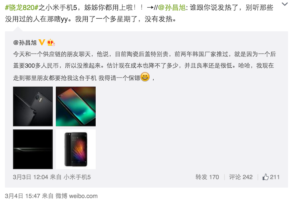This screenshot has width=292, height=204.
Task: Open 孙昌旭's profile from quoted post header
Action: tap(25, 43)
